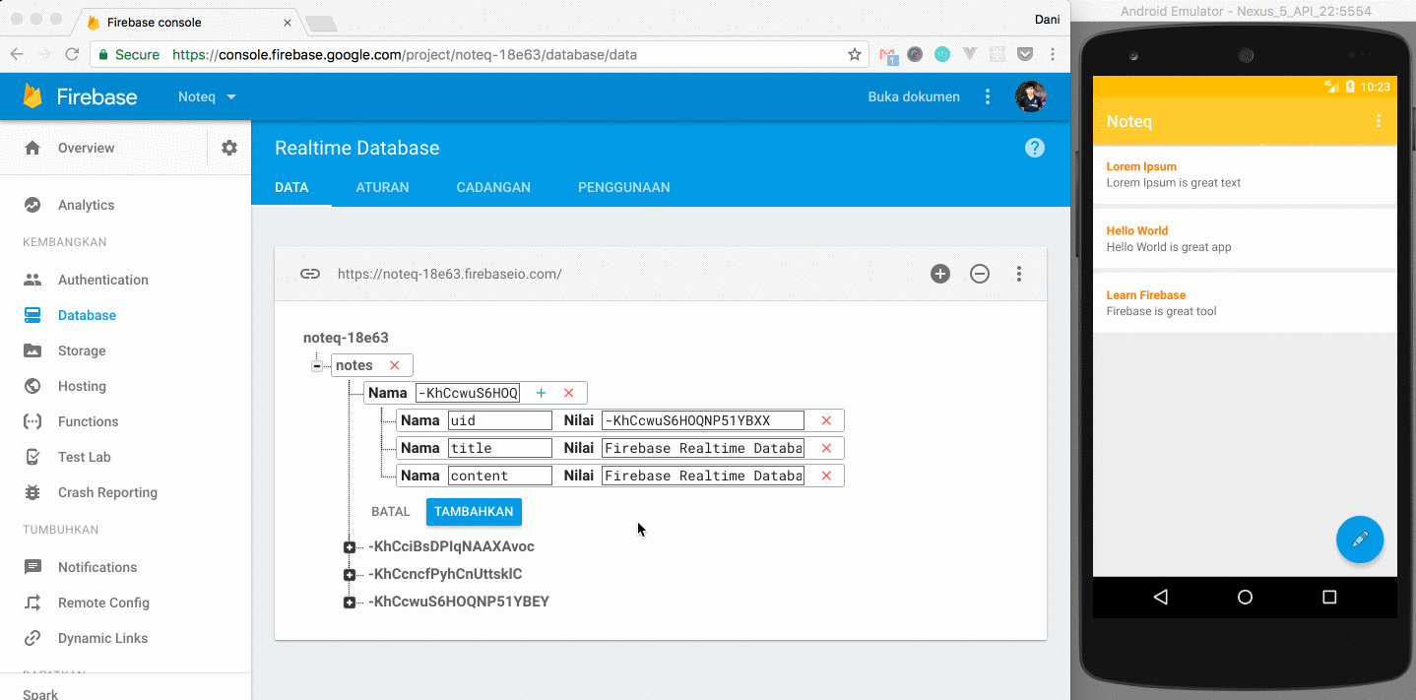Click the Overview home icon
This screenshot has width=1416, height=700.
point(32,148)
